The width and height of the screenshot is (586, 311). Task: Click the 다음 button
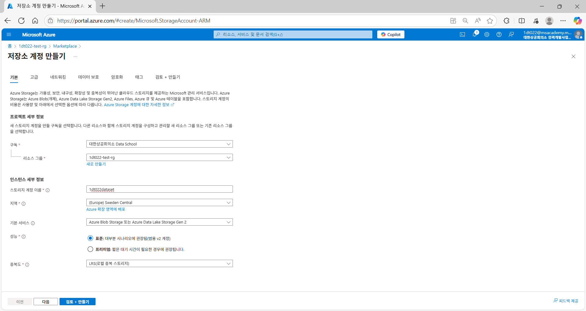46,302
